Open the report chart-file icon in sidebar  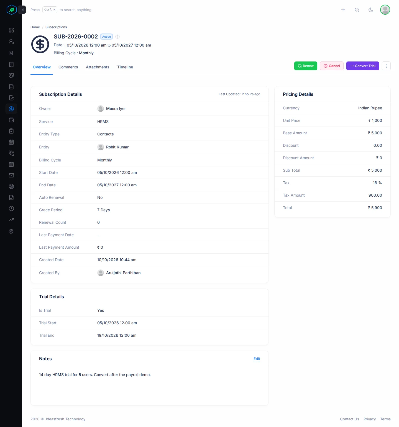(11, 197)
